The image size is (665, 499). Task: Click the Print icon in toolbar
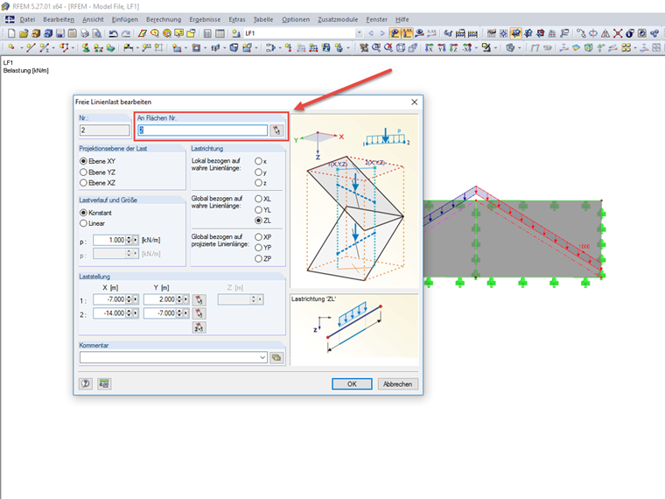85,33
